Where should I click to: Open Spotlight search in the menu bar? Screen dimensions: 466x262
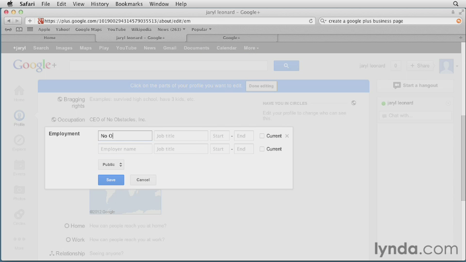point(456,4)
